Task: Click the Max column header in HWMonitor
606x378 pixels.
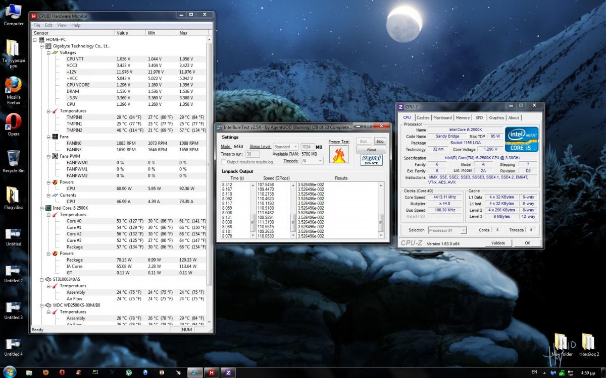Action: click(192, 33)
